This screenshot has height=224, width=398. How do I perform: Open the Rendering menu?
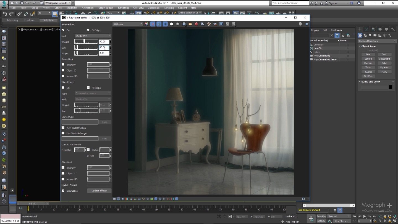click(x=124, y=8)
